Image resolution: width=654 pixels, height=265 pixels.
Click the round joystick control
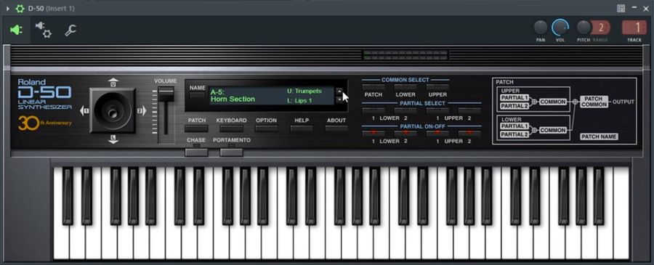[x=113, y=110]
